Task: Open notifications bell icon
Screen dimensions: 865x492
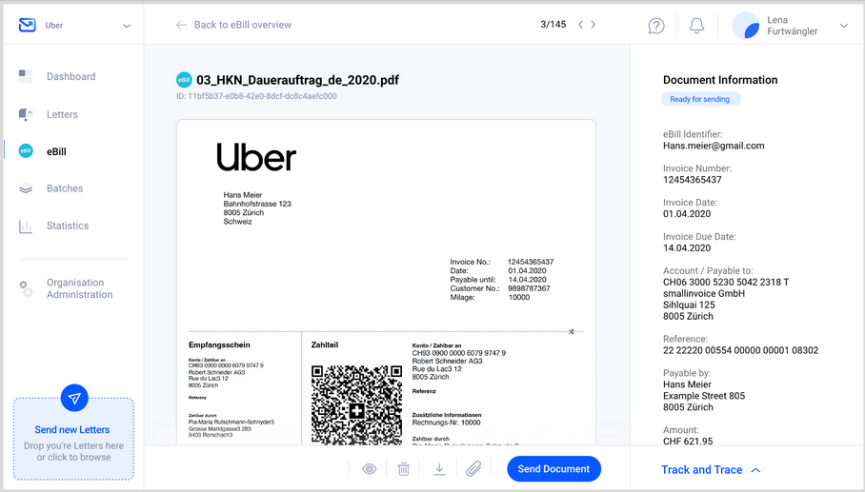Action: tap(696, 26)
